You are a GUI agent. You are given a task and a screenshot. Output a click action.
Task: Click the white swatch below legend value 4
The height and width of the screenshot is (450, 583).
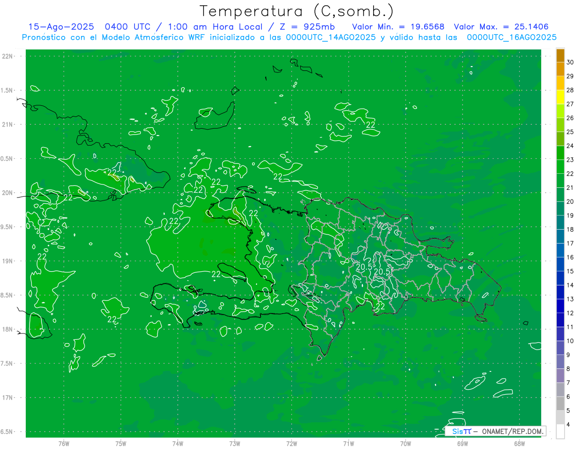pos(560,431)
